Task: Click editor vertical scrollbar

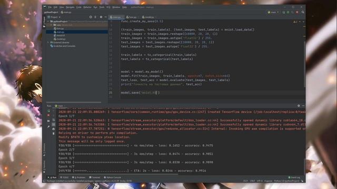Action: tap(304, 64)
